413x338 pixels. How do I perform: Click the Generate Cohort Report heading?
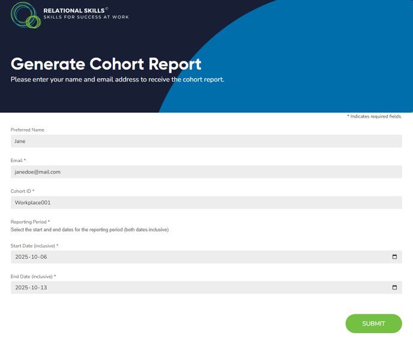tap(106, 64)
